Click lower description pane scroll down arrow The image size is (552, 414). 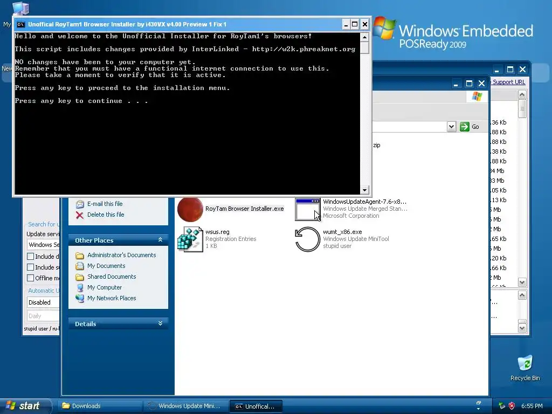click(522, 328)
